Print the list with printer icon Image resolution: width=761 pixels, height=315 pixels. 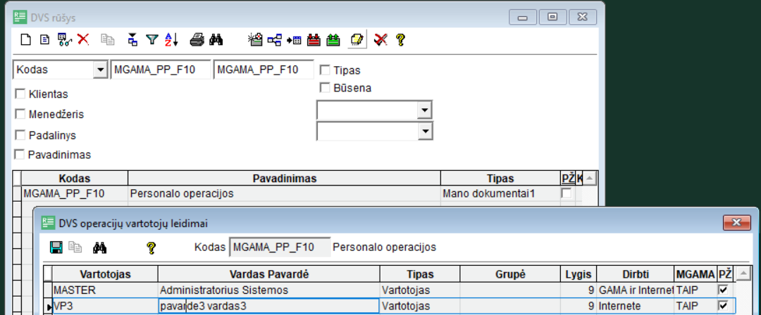tap(197, 40)
